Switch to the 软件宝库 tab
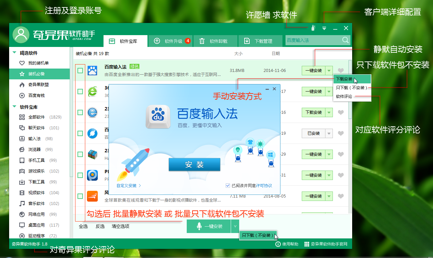This screenshot has height=258, width=433. [126, 41]
